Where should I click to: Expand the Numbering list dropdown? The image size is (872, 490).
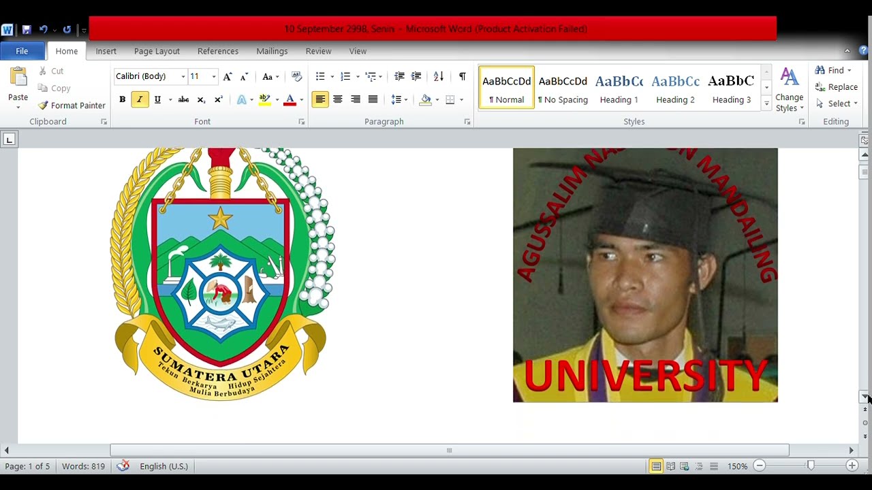point(358,76)
